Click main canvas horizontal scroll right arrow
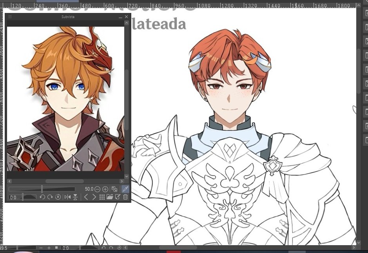The image size is (368, 253). click(x=353, y=248)
